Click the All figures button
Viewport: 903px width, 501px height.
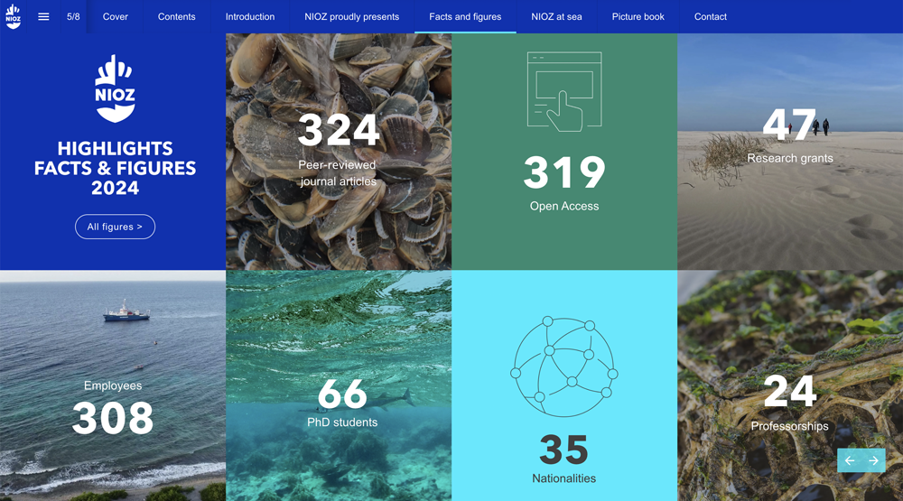click(115, 227)
